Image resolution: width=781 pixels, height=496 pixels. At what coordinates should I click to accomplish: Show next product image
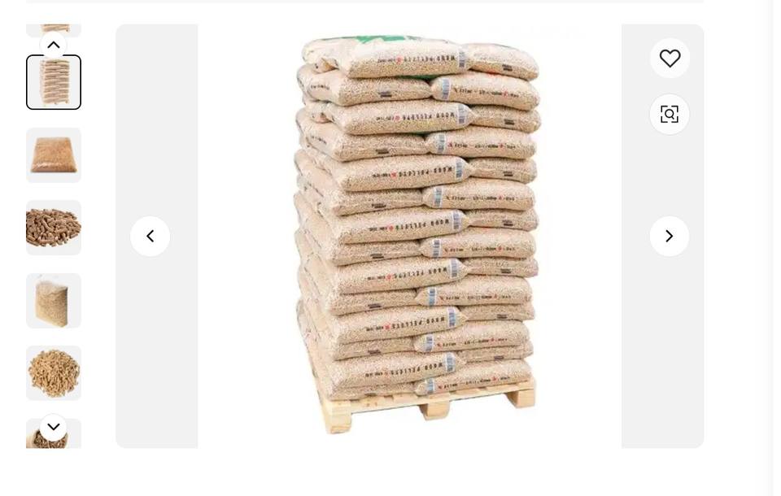670,236
